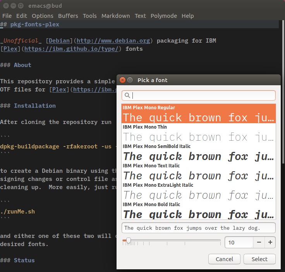Click the dpkg-buildpackage command line

pos(58,146)
